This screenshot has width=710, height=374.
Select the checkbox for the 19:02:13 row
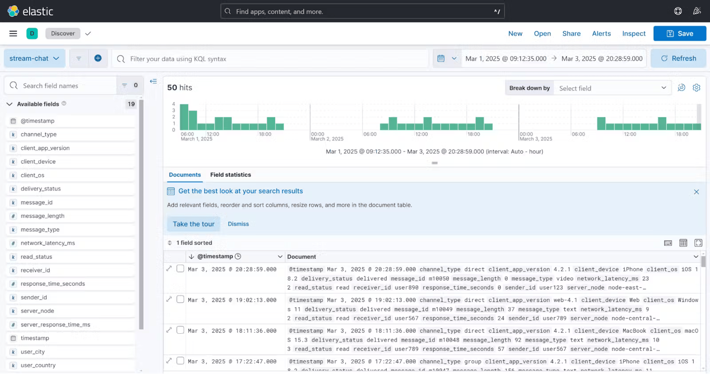tap(180, 299)
